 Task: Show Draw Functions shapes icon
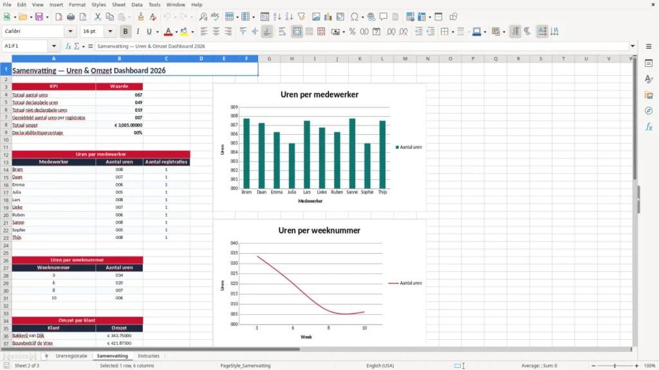[x=453, y=17]
